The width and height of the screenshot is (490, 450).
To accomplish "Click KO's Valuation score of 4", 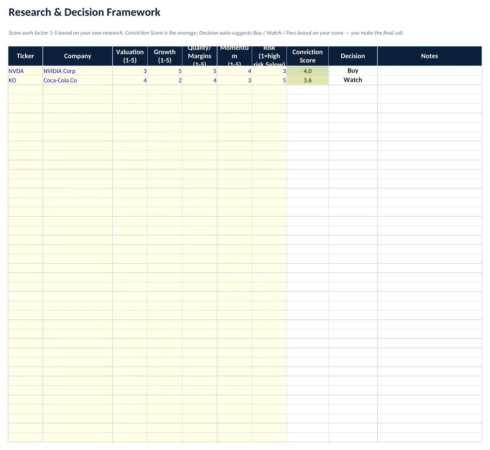I will pos(130,80).
